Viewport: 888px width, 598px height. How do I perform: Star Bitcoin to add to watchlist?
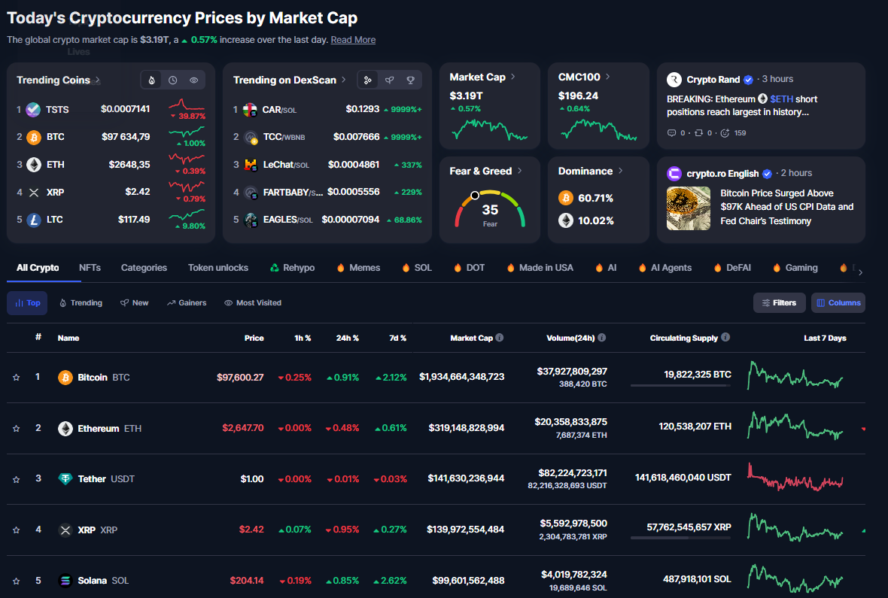click(x=17, y=377)
